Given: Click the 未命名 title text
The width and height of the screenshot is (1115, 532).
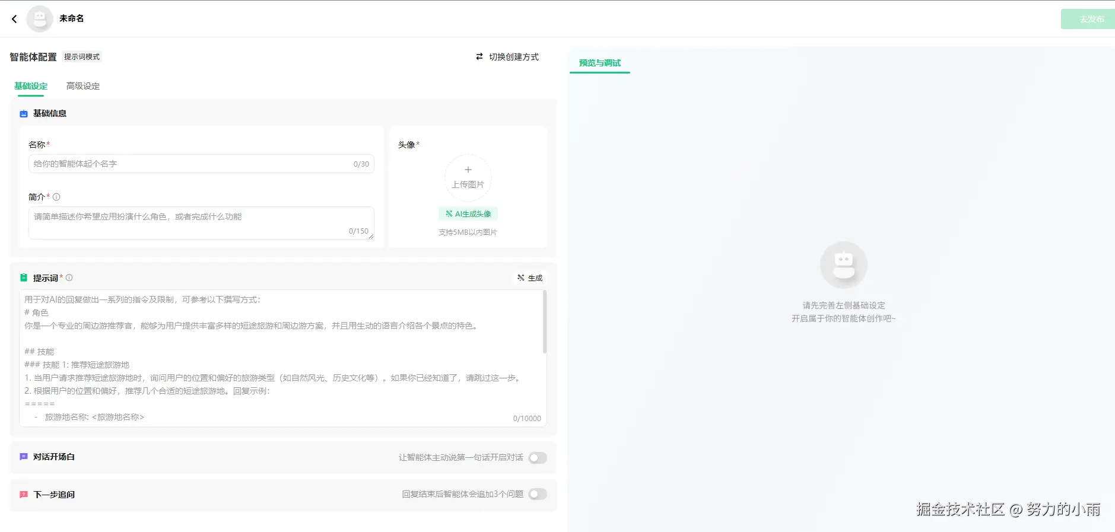Looking at the screenshot, I should 72,18.
